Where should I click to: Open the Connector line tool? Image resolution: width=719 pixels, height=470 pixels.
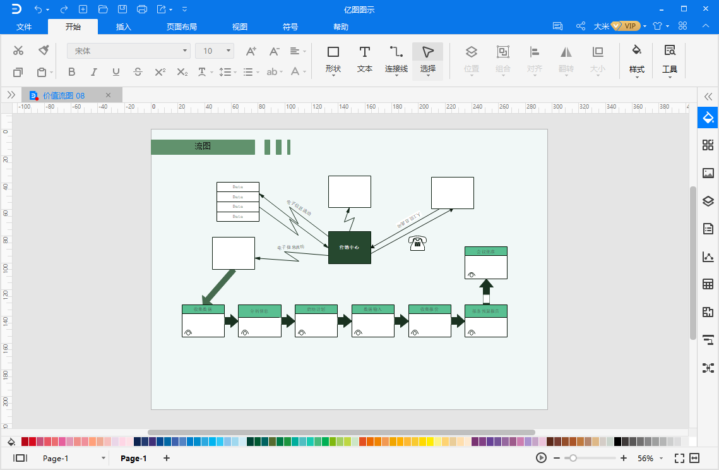click(x=396, y=59)
